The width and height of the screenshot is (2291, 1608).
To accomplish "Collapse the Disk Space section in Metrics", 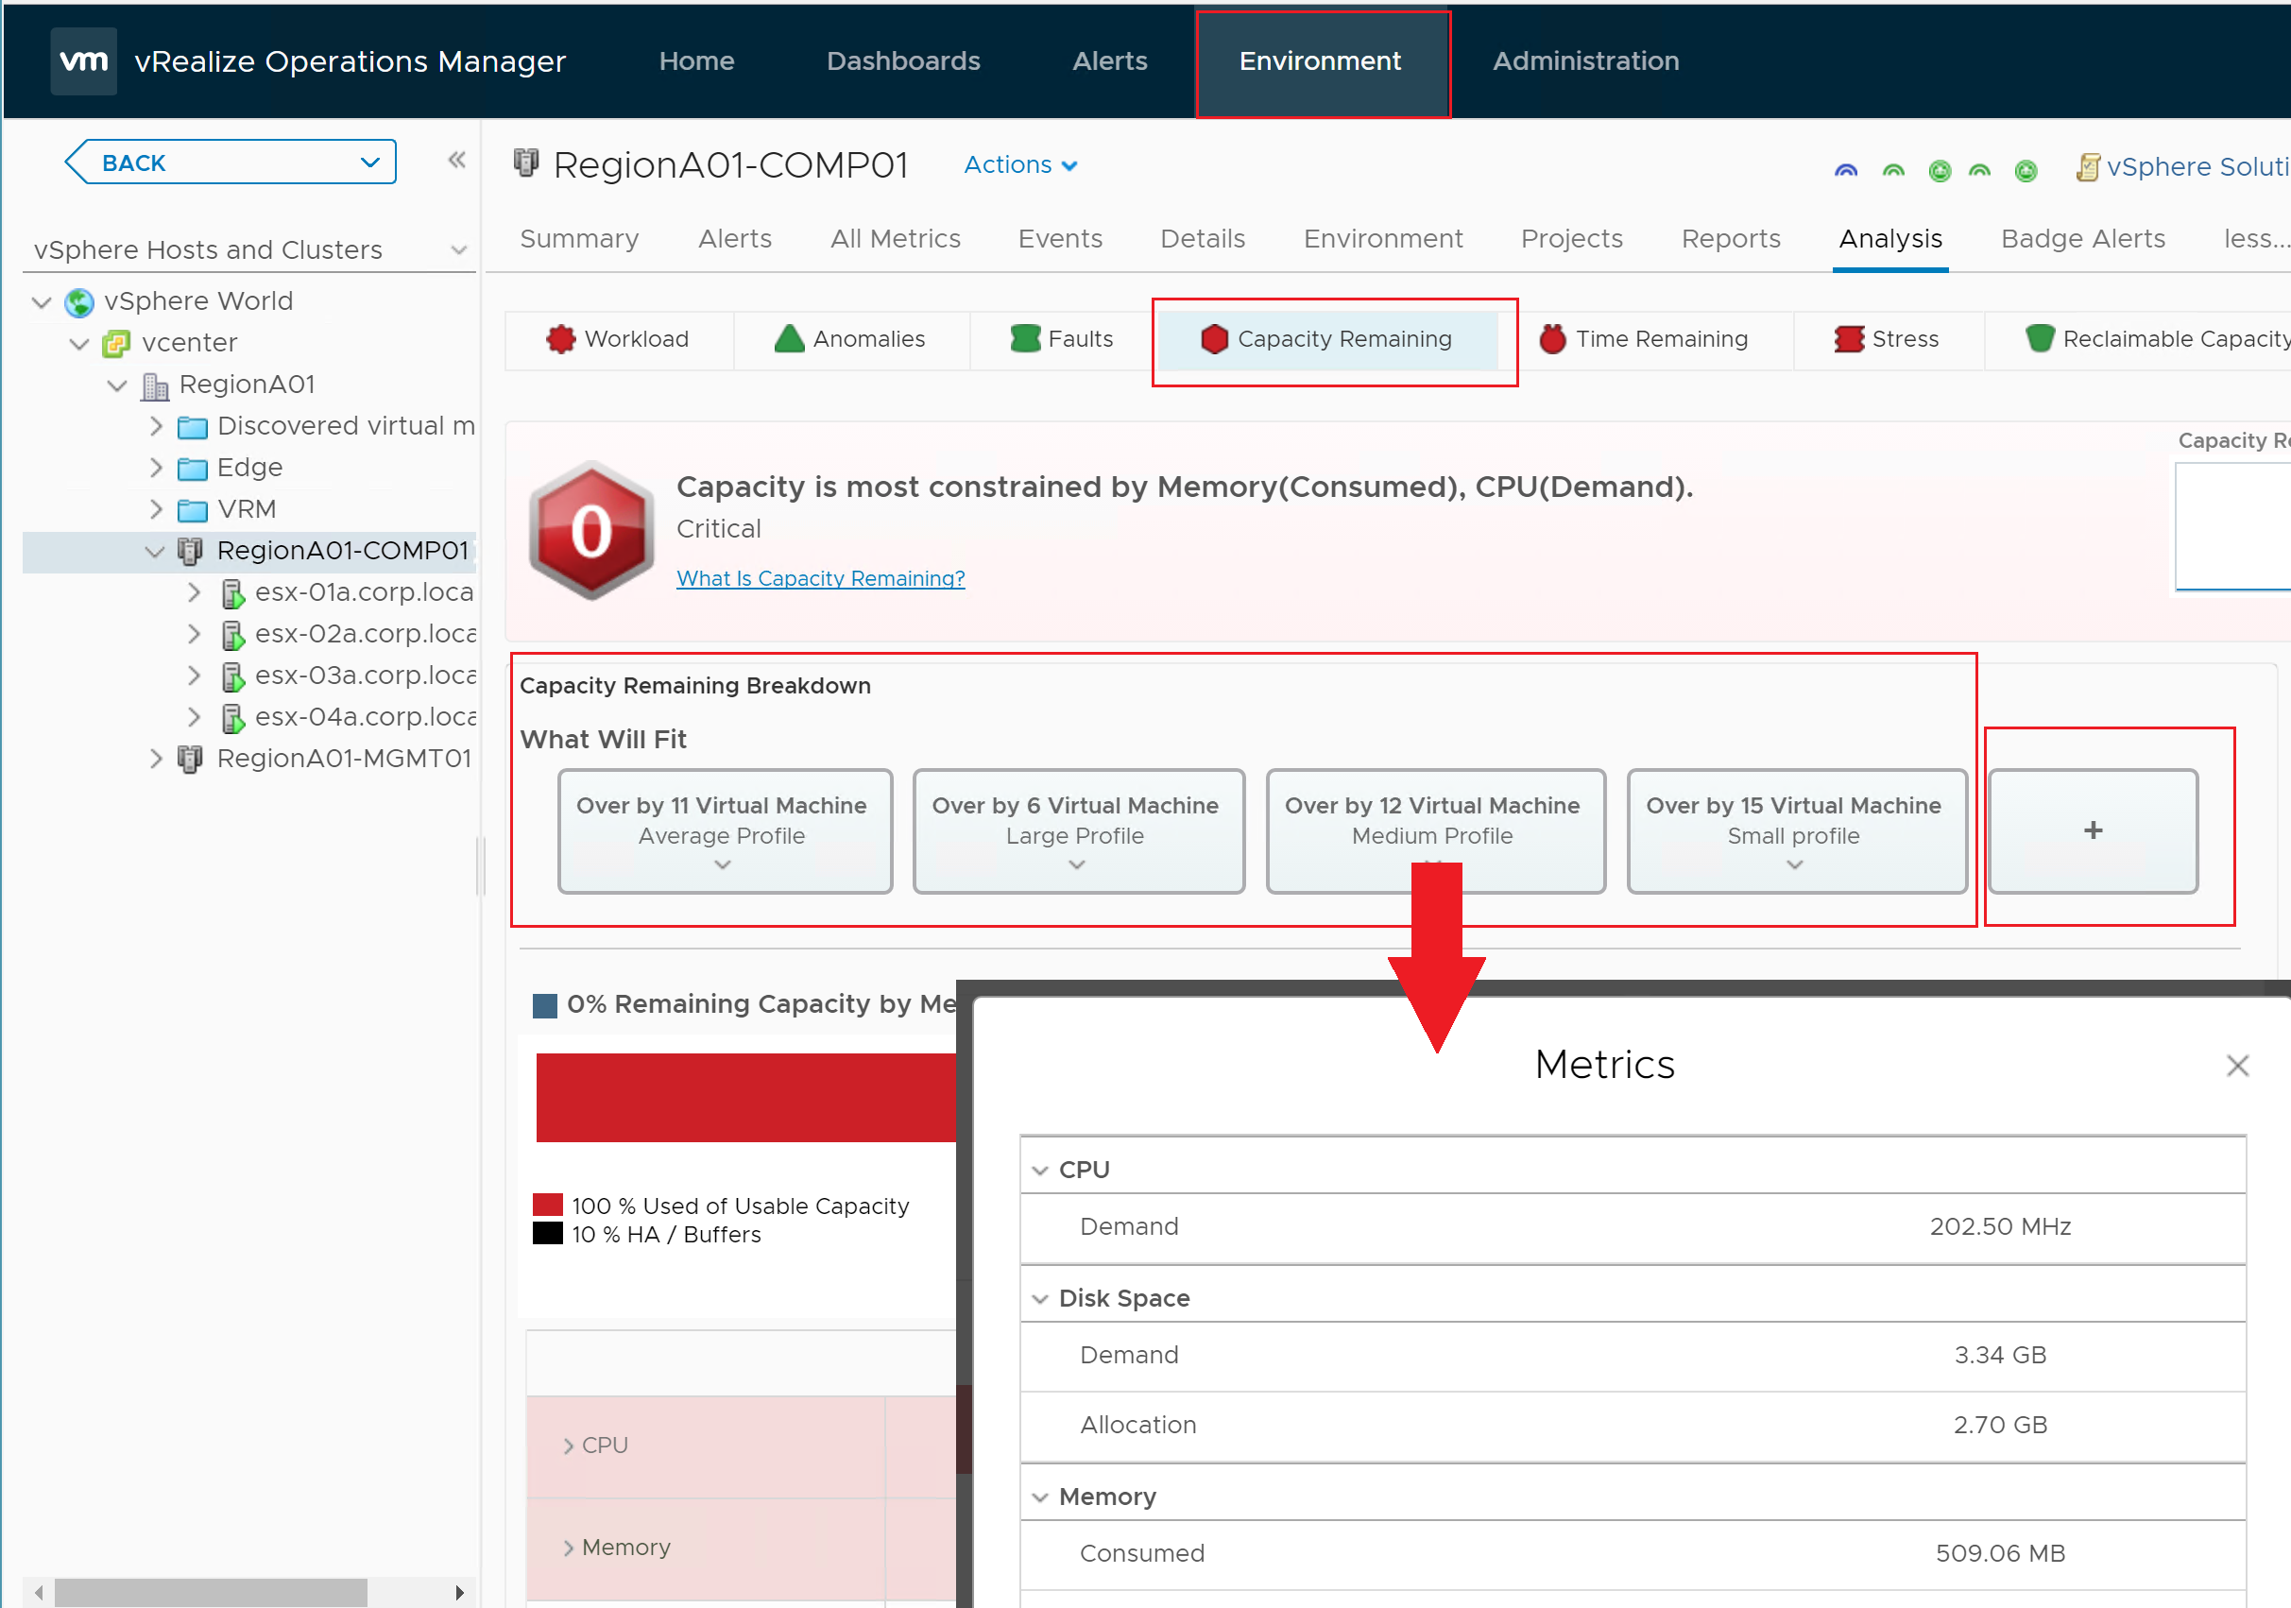I will click(x=1040, y=1300).
